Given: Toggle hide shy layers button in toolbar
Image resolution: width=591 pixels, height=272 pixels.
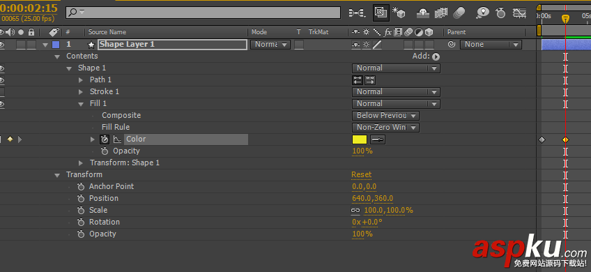Looking at the screenshot, I should coord(423,13).
